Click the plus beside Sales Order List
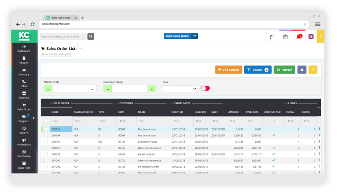 [x=80, y=49]
